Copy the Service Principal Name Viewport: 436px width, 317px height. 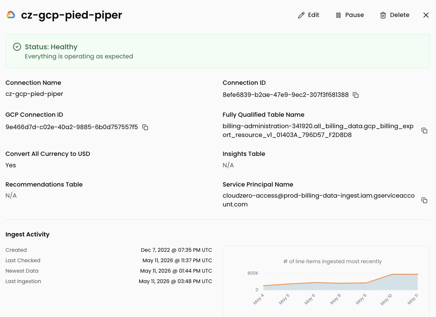pyautogui.click(x=424, y=200)
